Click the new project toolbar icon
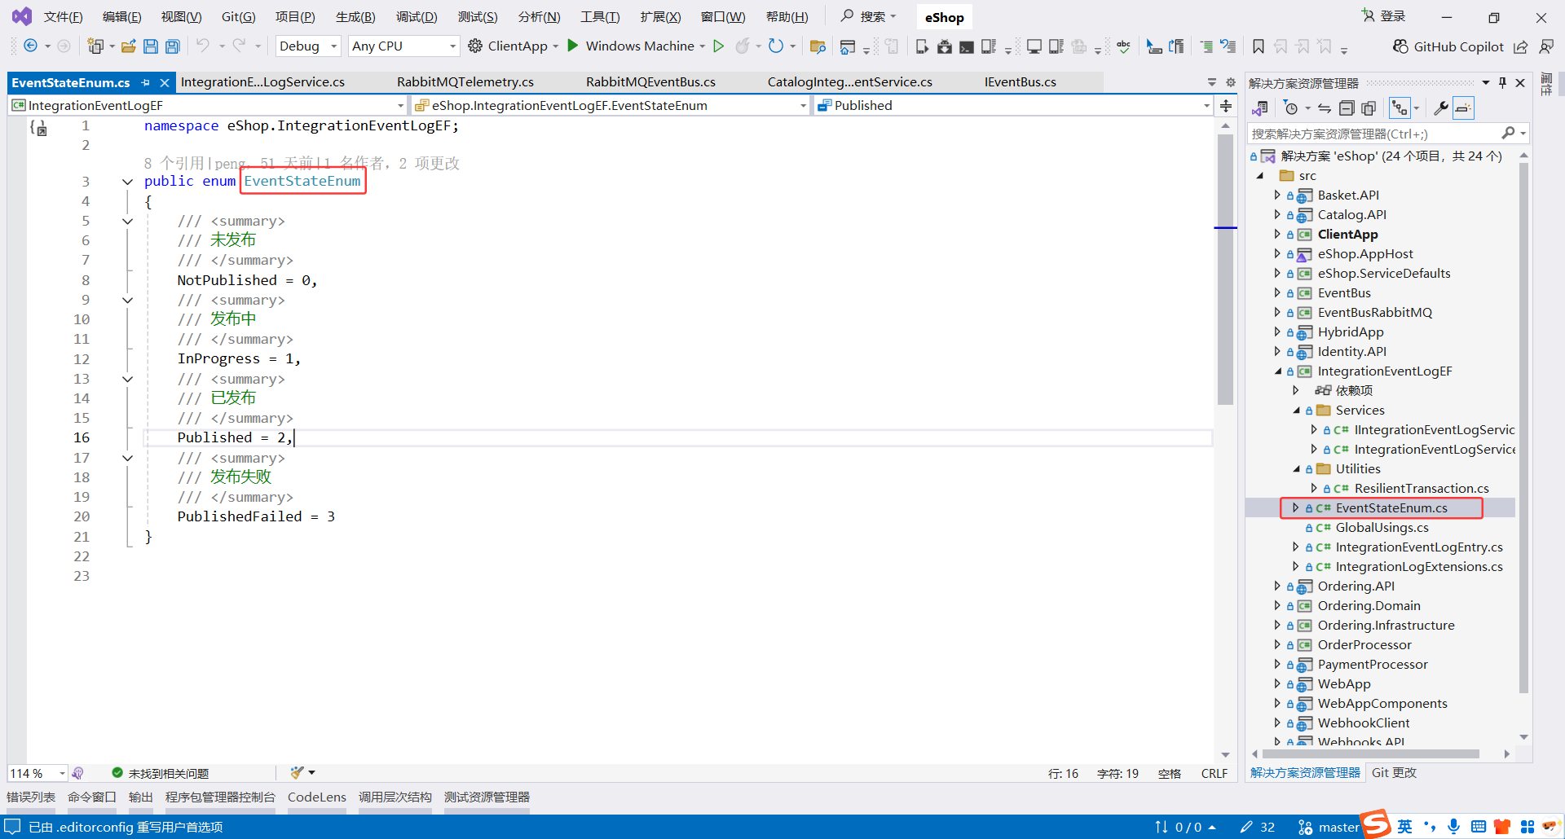The height and width of the screenshot is (839, 1565). click(96, 46)
